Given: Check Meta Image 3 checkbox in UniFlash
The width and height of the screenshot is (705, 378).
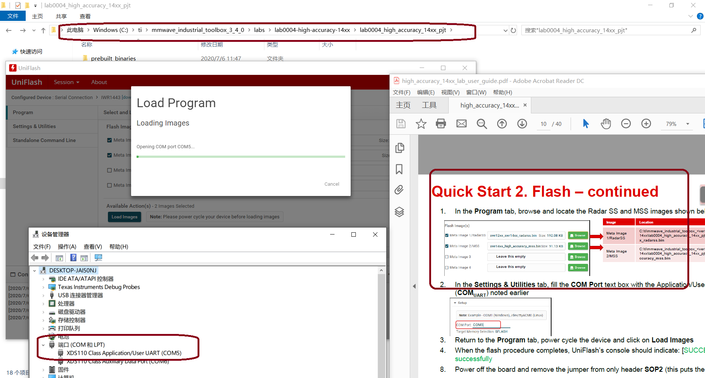Looking at the screenshot, I should (x=109, y=170).
